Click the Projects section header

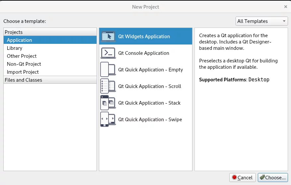coord(50,32)
